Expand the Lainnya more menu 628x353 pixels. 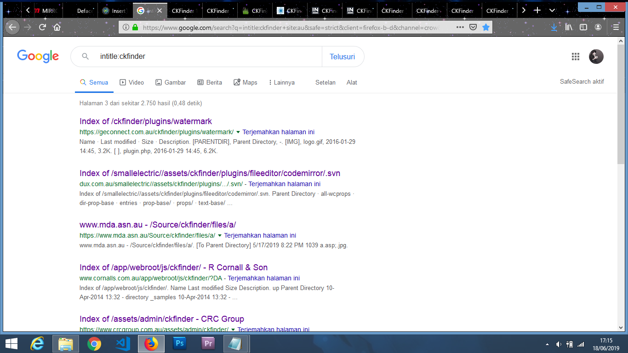[x=282, y=83]
